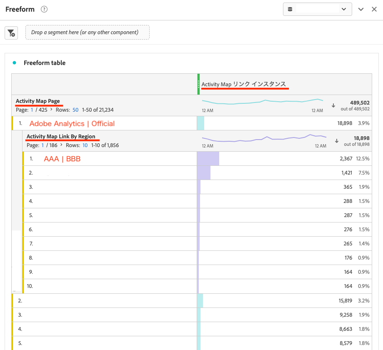Close the Freeform panel
Image resolution: width=383 pixels, height=350 pixels.
tap(374, 9)
